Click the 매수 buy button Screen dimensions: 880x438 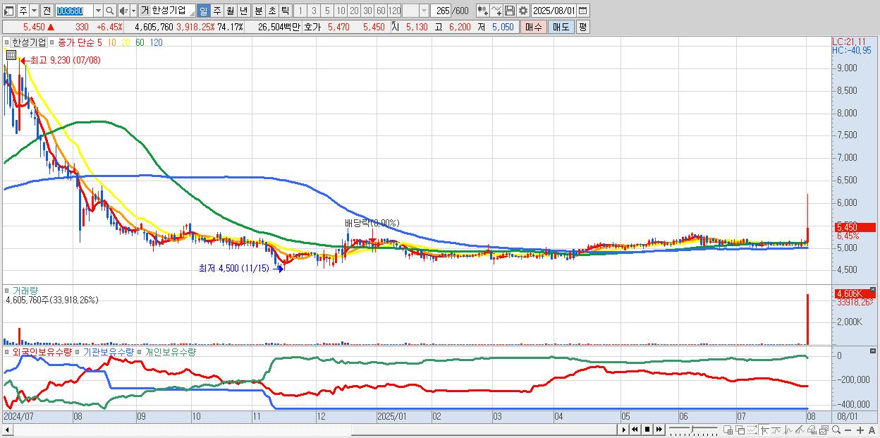pos(534,27)
